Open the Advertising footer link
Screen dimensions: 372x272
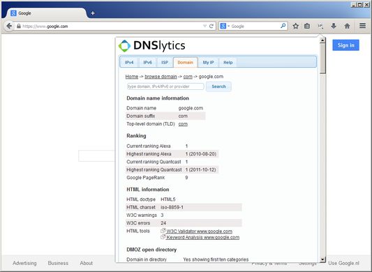24,263
